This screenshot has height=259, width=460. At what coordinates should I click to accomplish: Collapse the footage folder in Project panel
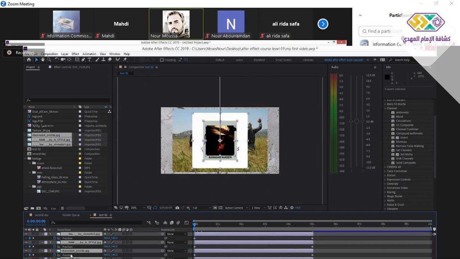point(26,159)
